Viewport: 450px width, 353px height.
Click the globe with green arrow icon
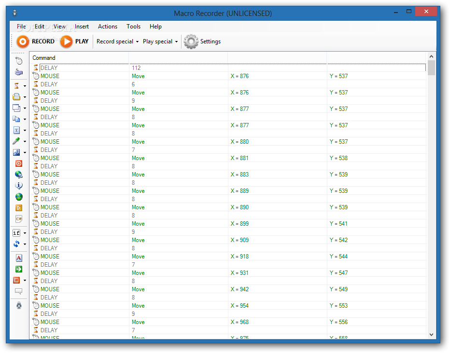(19, 197)
